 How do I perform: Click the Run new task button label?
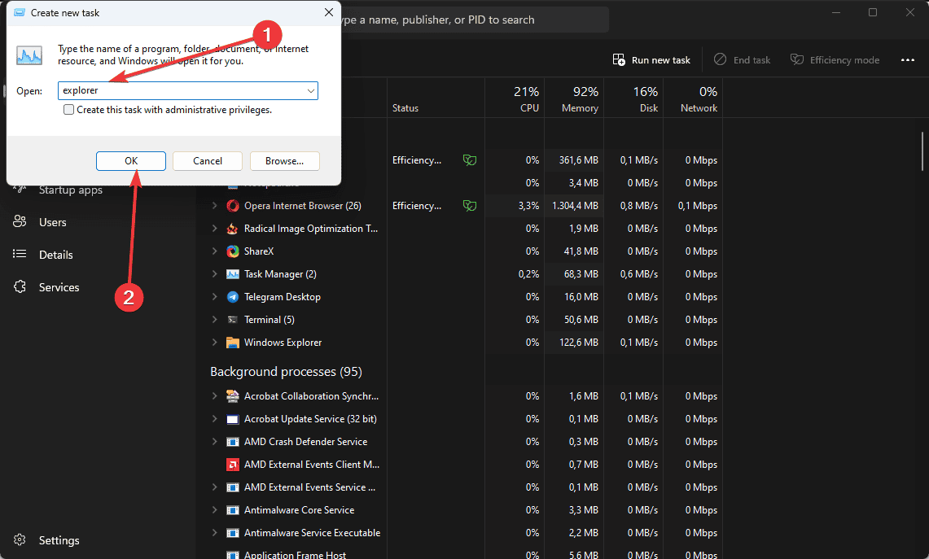coord(660,60)
